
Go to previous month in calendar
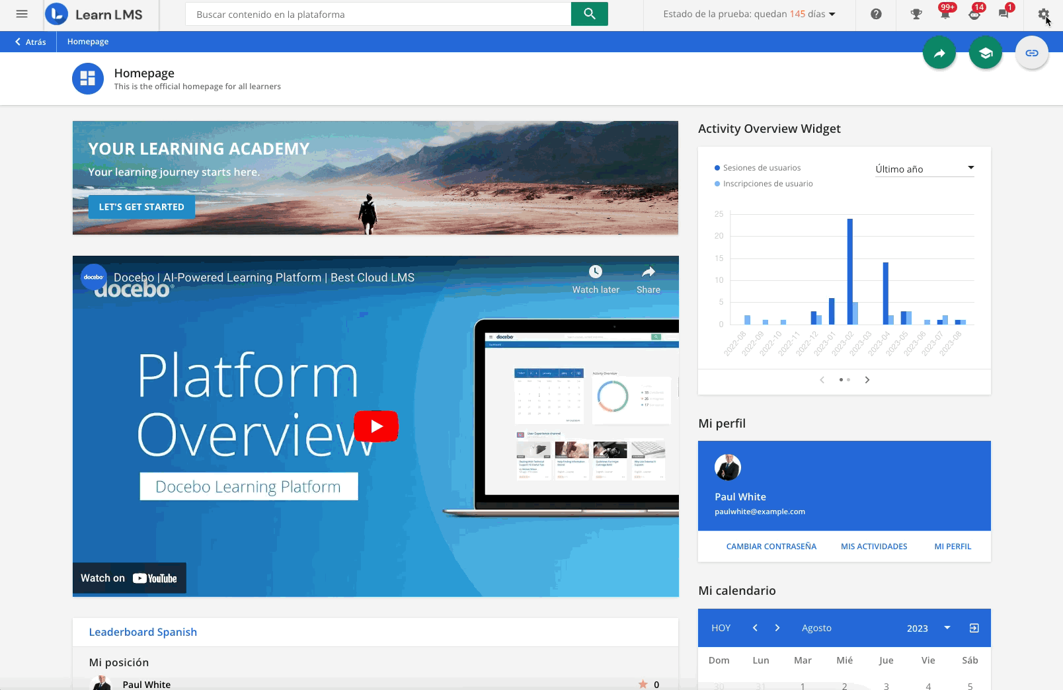click(755, 628)
